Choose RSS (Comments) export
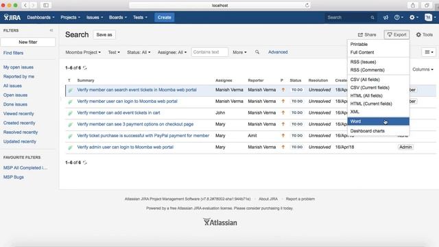The width and height of the screenshot is (439, 247). pyautogui.click(x=378, y=70)
